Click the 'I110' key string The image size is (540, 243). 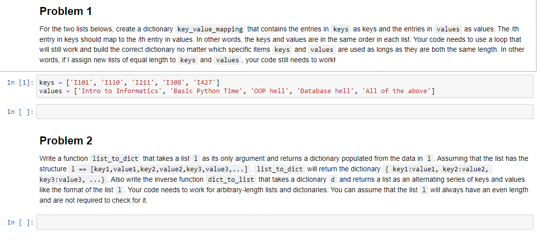[112, 82]
